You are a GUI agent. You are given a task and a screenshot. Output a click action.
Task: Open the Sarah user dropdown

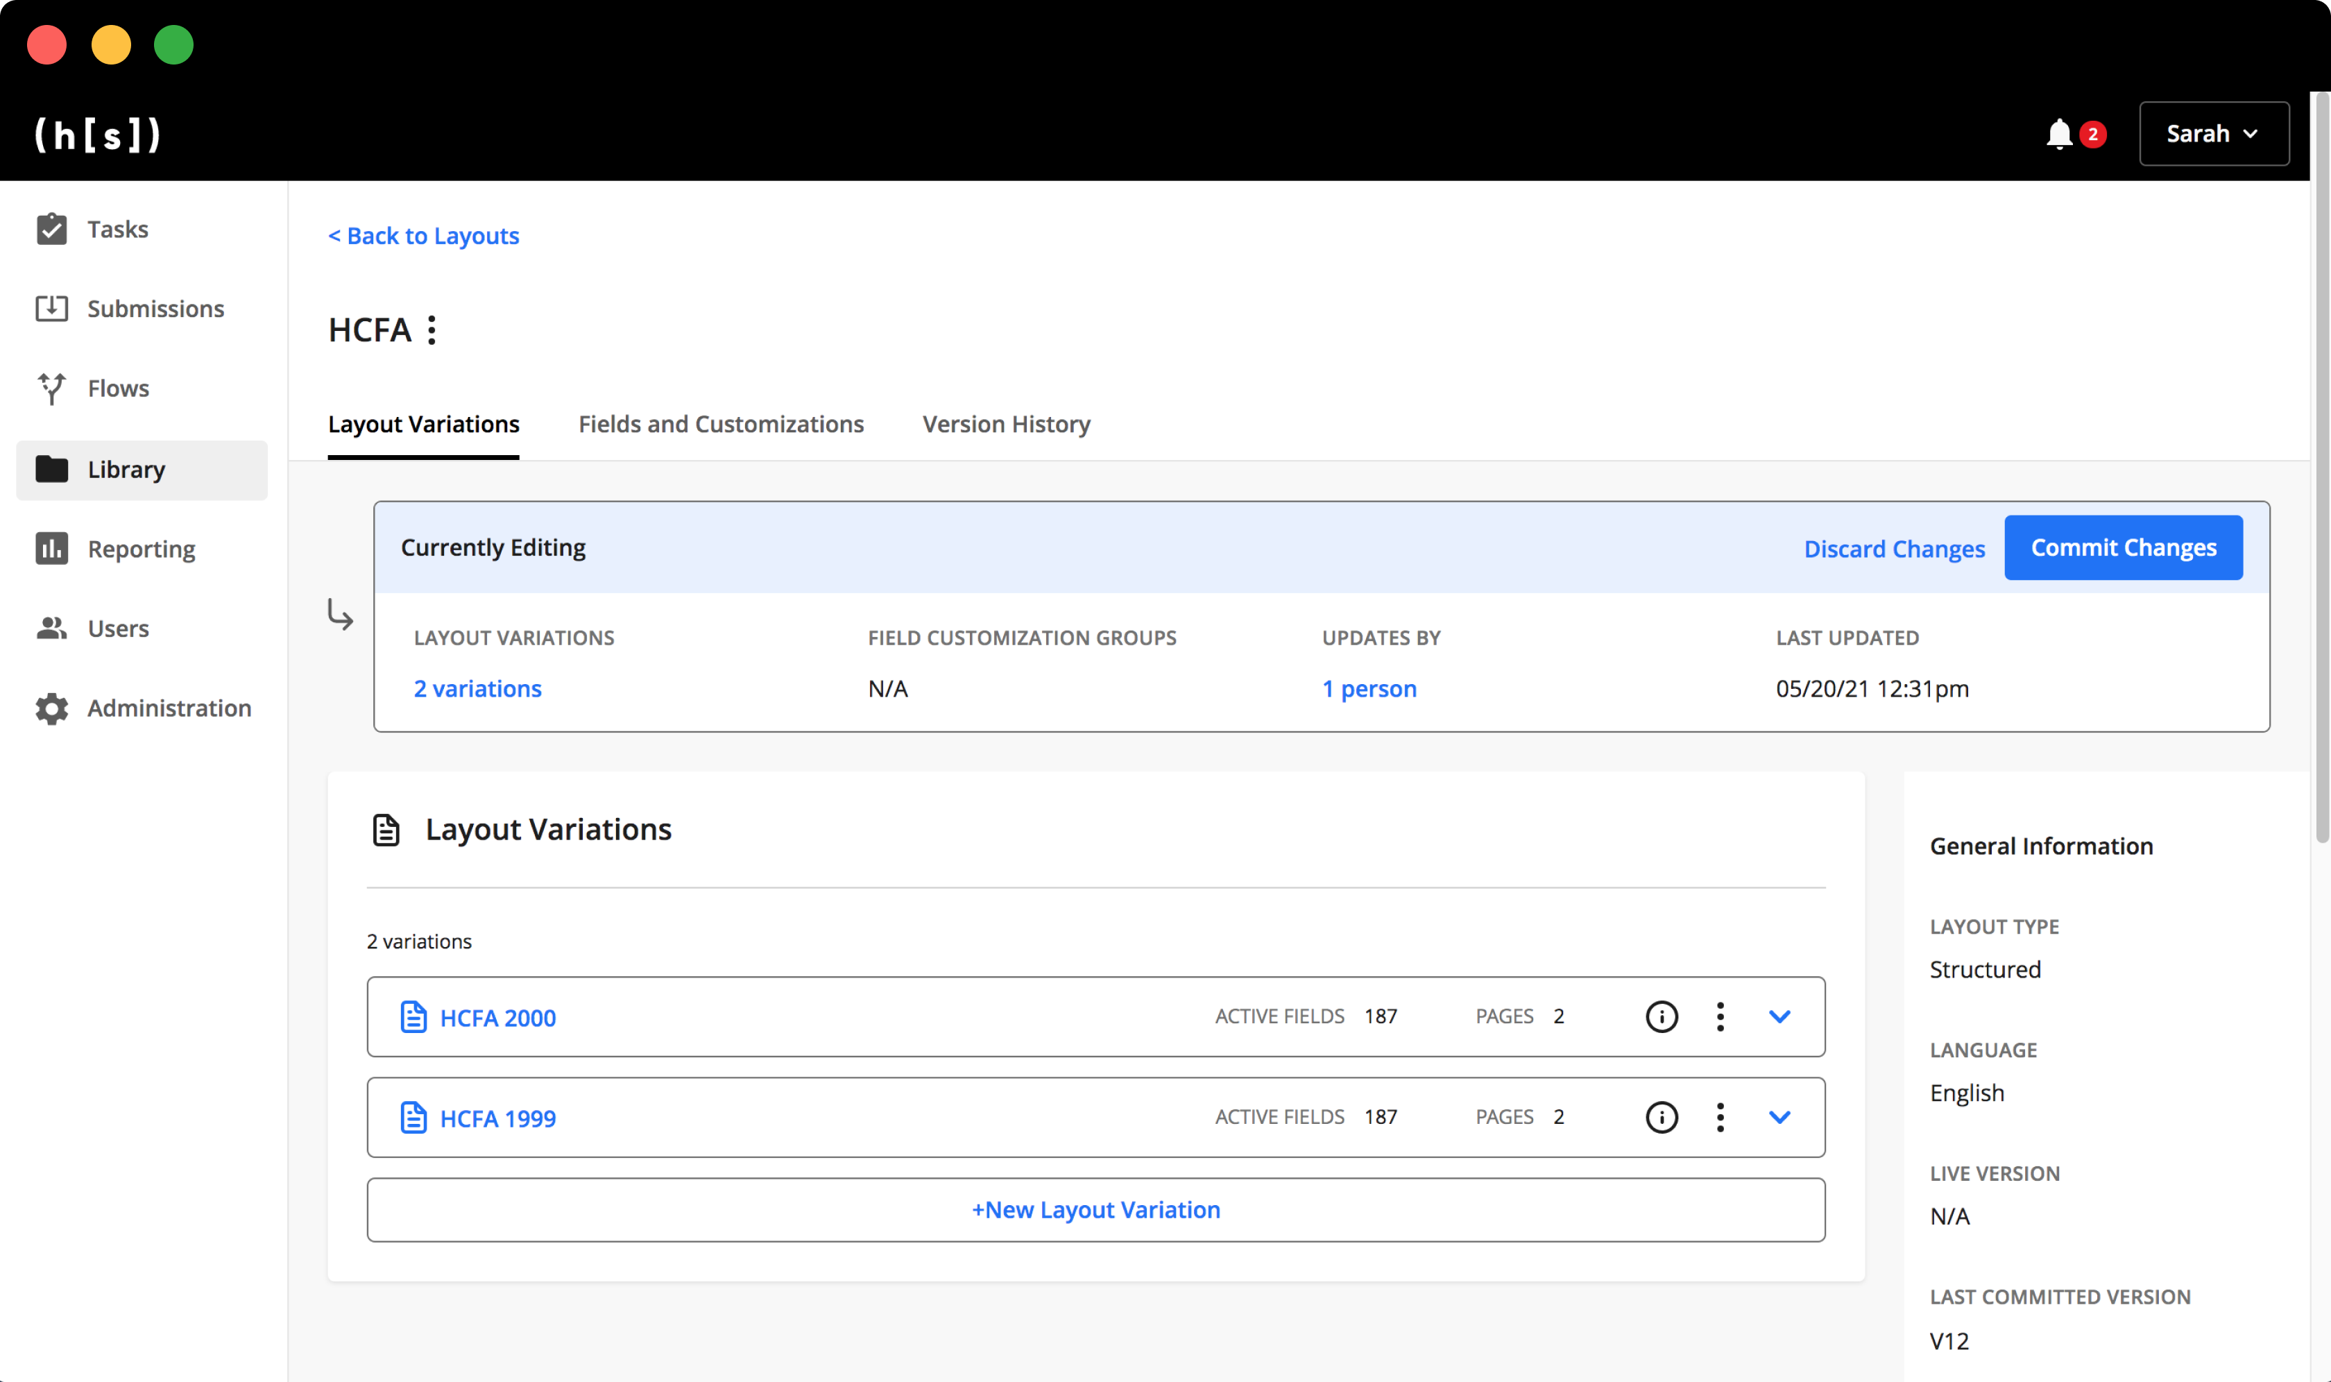click(2214, 134)
